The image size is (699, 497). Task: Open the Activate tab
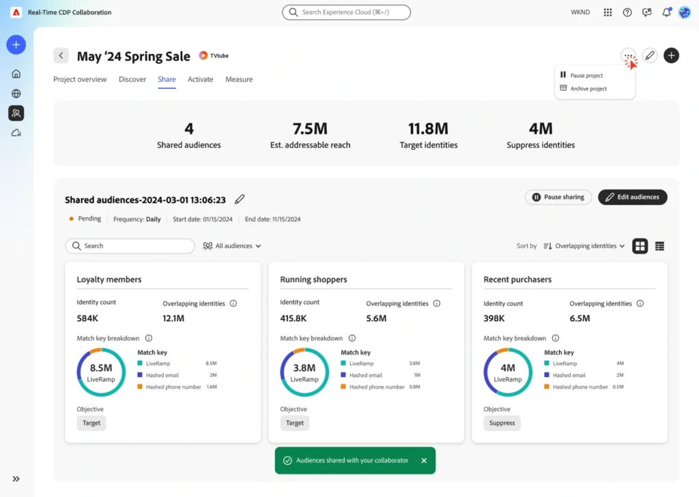click(x=200, y=79)
